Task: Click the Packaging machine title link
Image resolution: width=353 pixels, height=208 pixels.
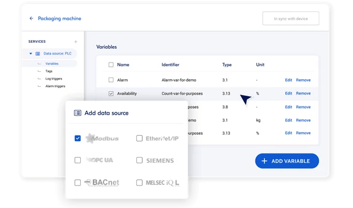Action: [59, 19]
